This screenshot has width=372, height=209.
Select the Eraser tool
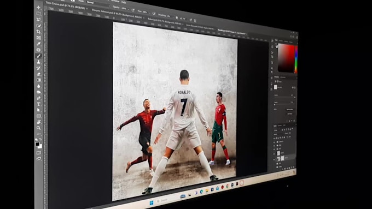coord(38,74)
